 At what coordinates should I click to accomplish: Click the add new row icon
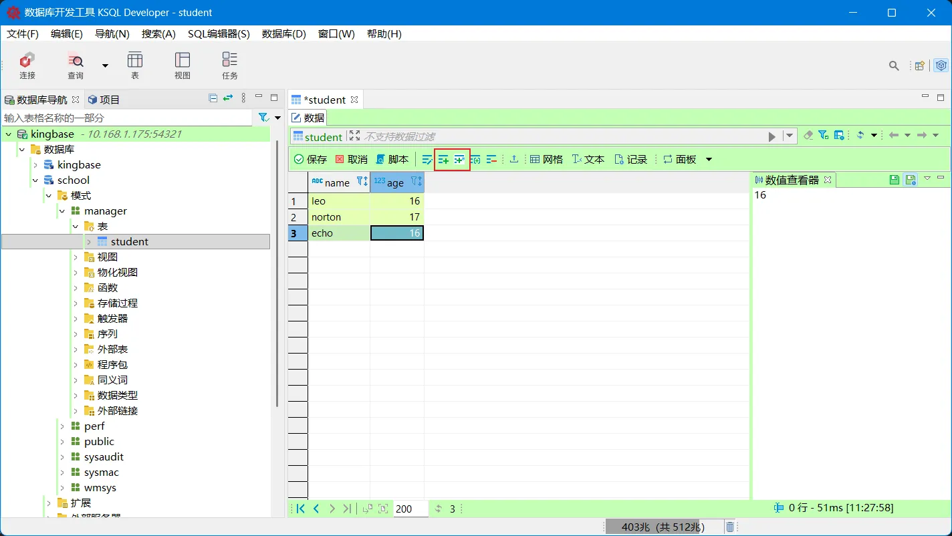pyautogui.click(x=443, y=159)
